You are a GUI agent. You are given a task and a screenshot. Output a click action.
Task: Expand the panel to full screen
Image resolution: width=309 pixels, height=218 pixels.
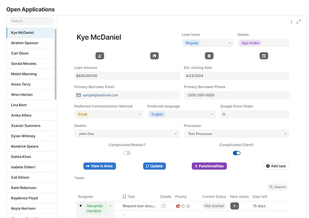coord(299,22)
